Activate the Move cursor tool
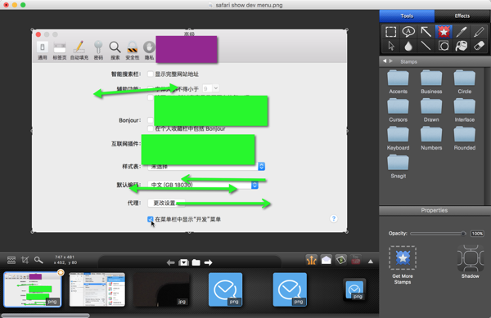The height and width of the screenshot is (318, 491). tap(391, 46)
